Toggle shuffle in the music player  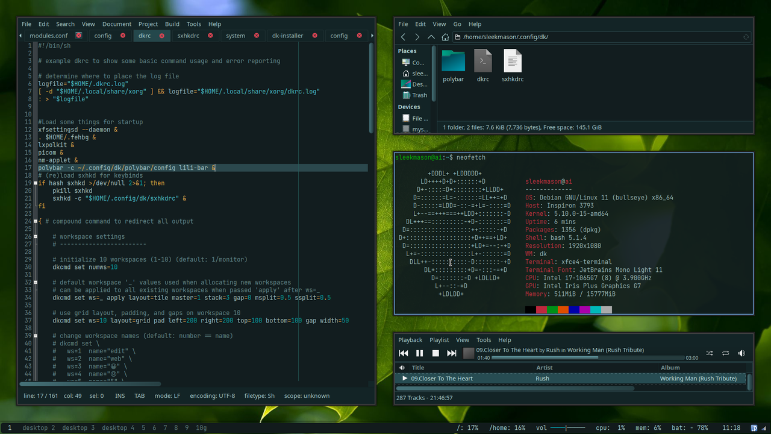(x=709, y=353)
